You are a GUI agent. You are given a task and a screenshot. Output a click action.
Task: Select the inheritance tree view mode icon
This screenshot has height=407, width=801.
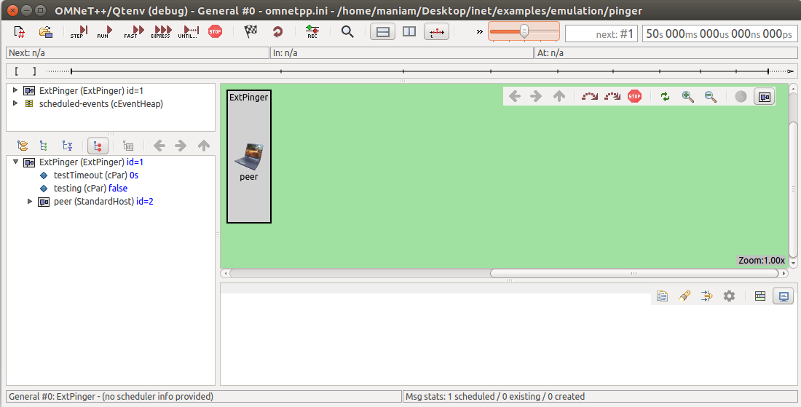tap(68, 146)
